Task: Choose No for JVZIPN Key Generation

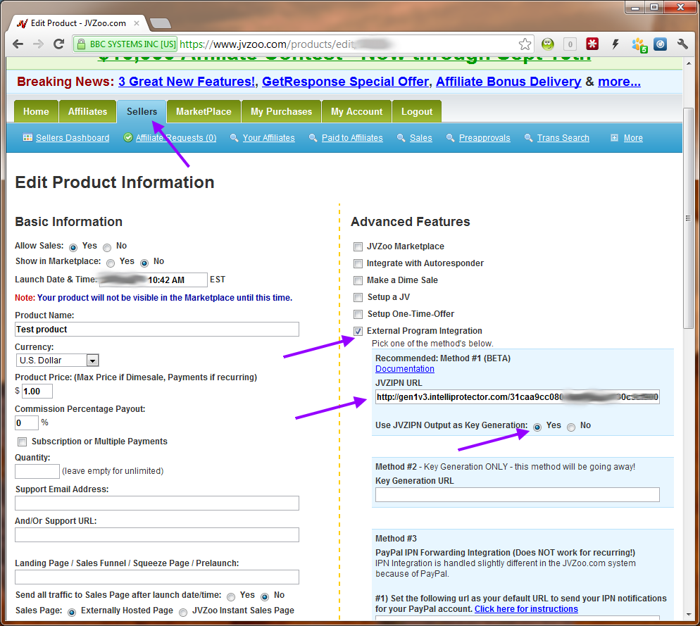Action: 571,427
